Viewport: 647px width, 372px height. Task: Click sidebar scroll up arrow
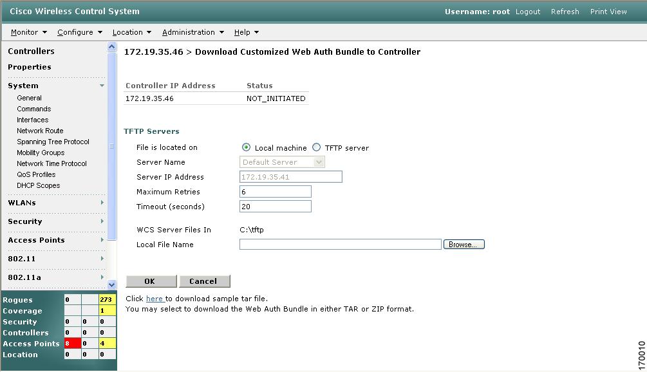(x=111, y=46)
